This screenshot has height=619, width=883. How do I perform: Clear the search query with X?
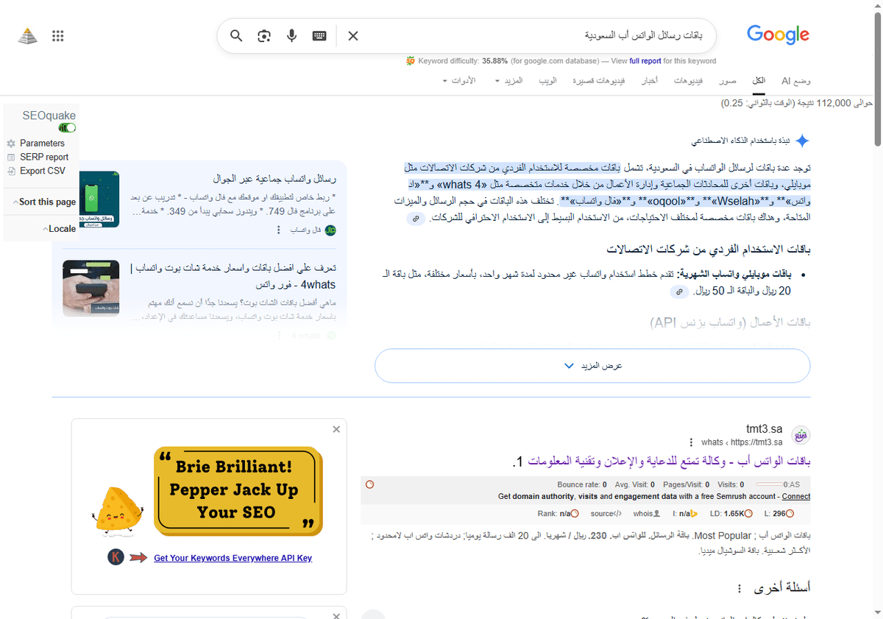(x=353, y=35)
